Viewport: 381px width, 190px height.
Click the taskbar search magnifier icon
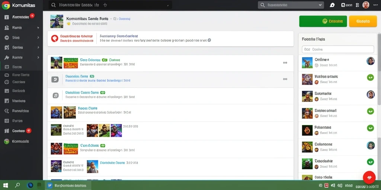click(17, 186)
